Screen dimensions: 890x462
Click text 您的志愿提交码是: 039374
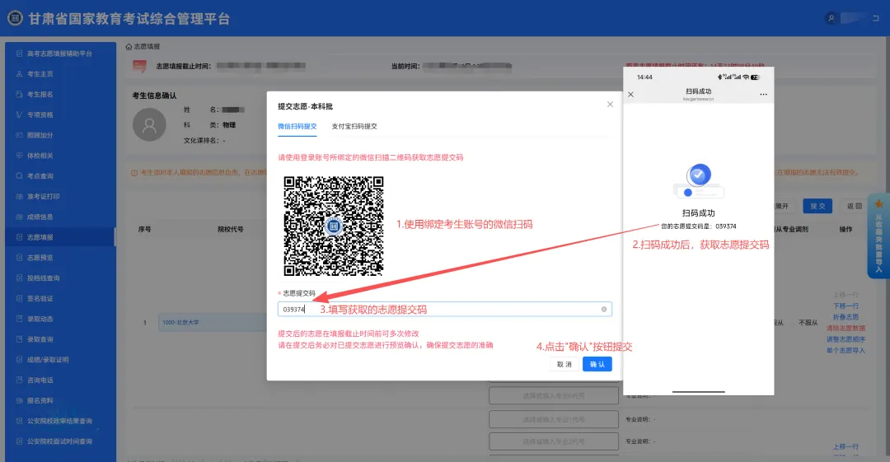pyautogui.click(x=698, y=226)
